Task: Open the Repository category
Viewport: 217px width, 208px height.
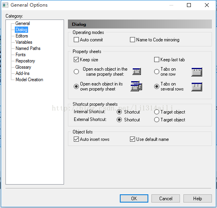Action: [x=25, y=61]
